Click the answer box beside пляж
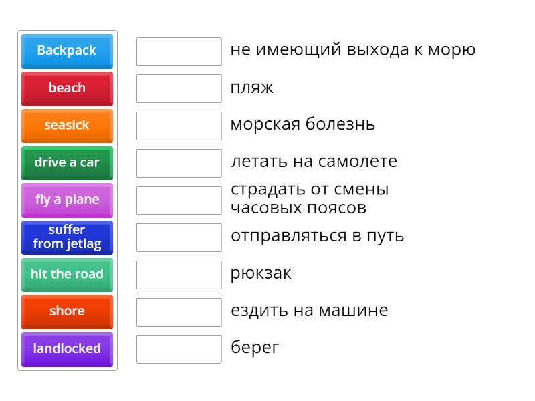535x401 pixels. point(178,87)
